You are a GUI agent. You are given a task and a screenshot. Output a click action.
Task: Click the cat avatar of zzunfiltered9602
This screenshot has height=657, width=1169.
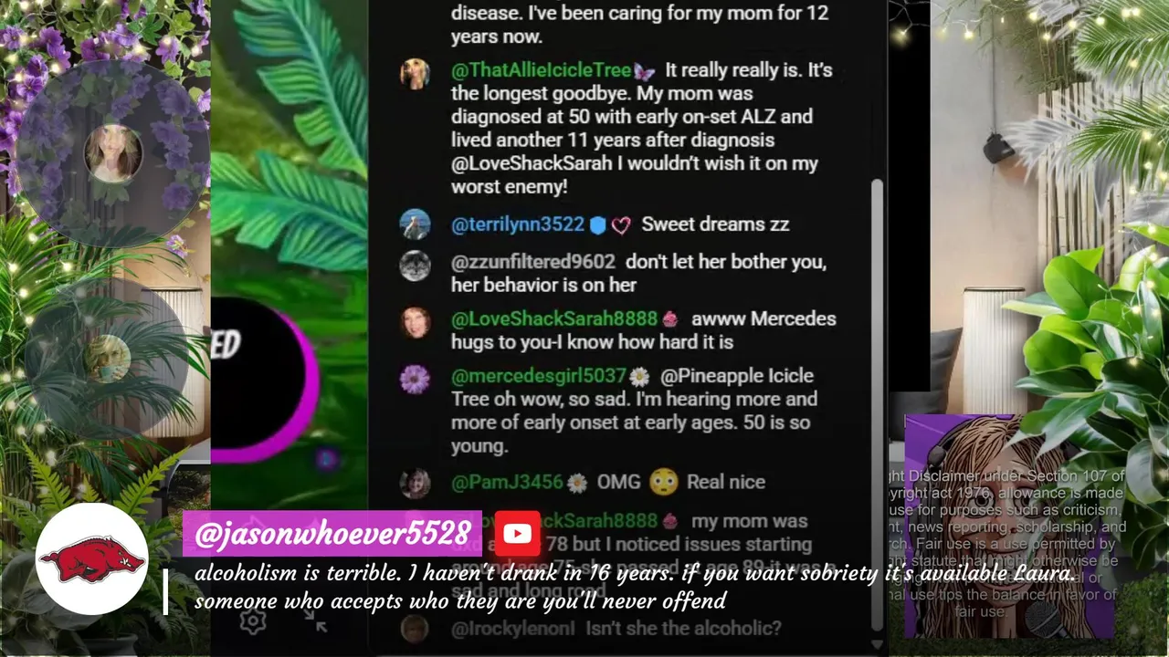point(416,266)
